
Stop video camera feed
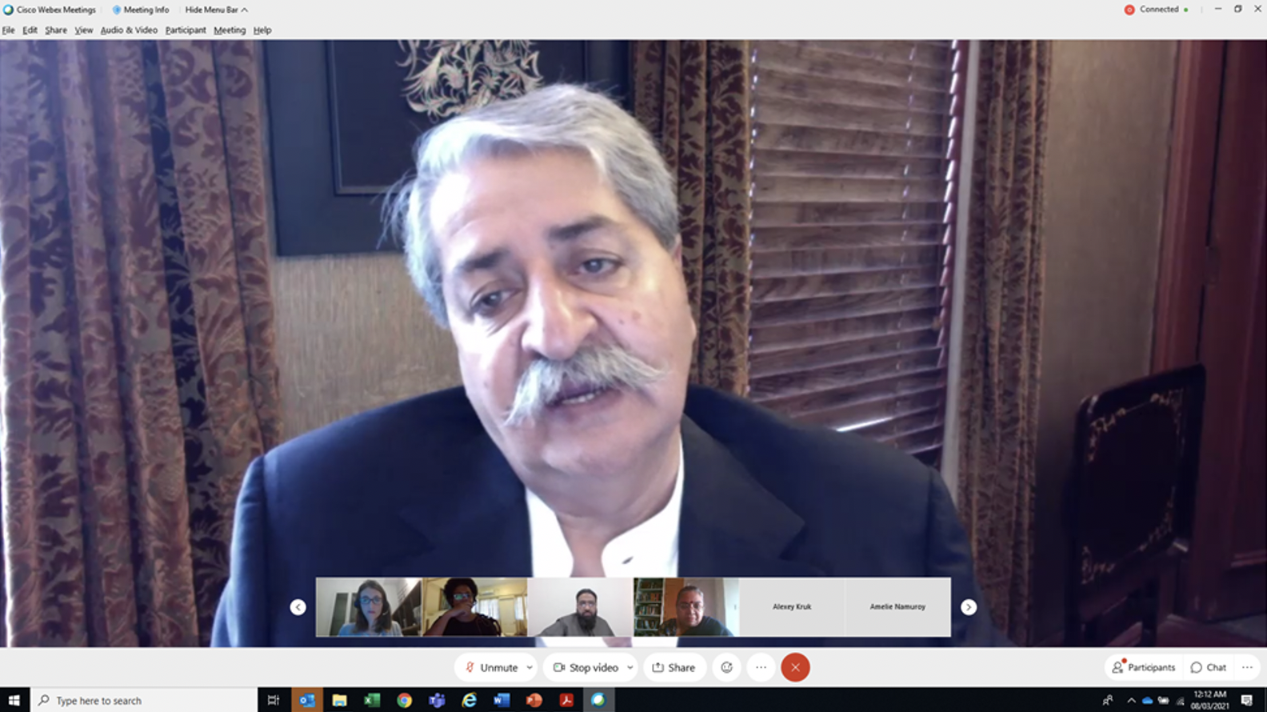586,667
